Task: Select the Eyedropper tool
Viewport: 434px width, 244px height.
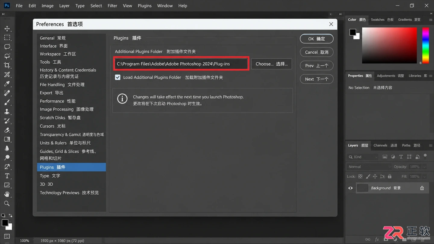Action: (7, 84)
